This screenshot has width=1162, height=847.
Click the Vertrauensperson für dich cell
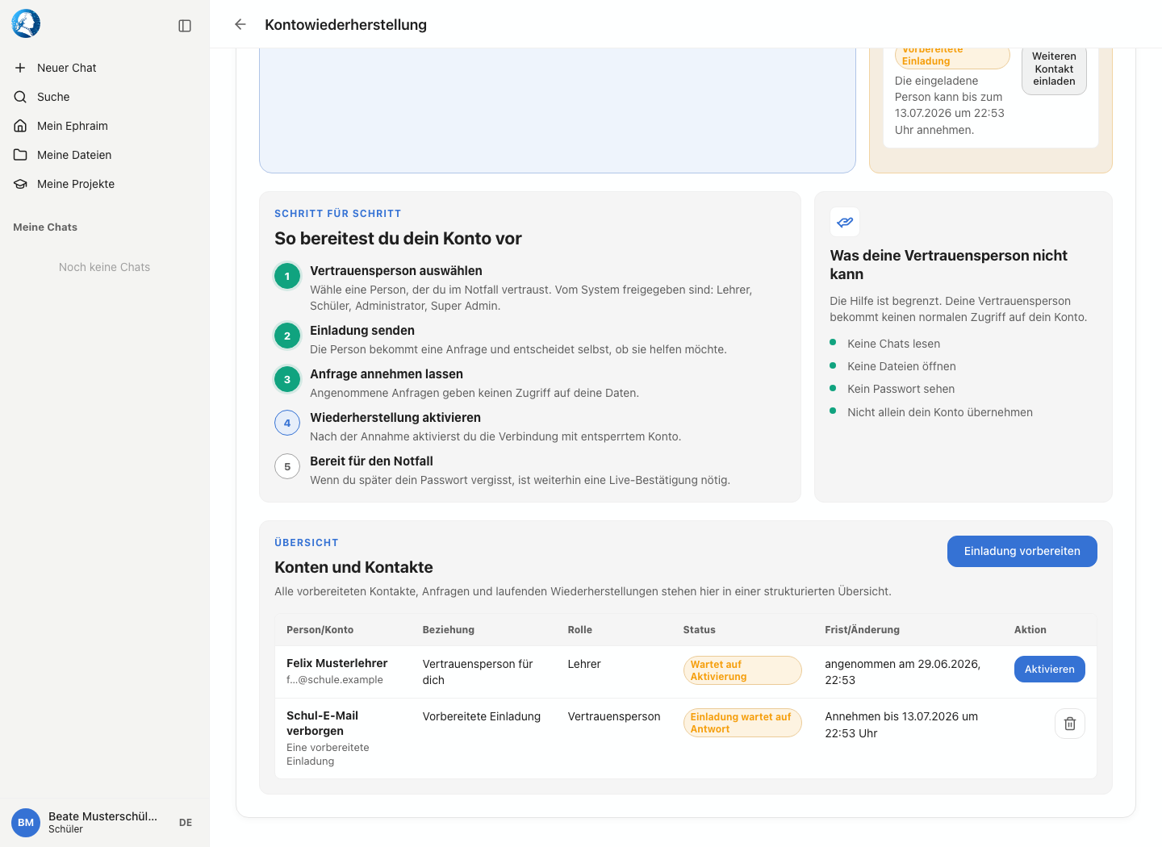click(478, 672)
